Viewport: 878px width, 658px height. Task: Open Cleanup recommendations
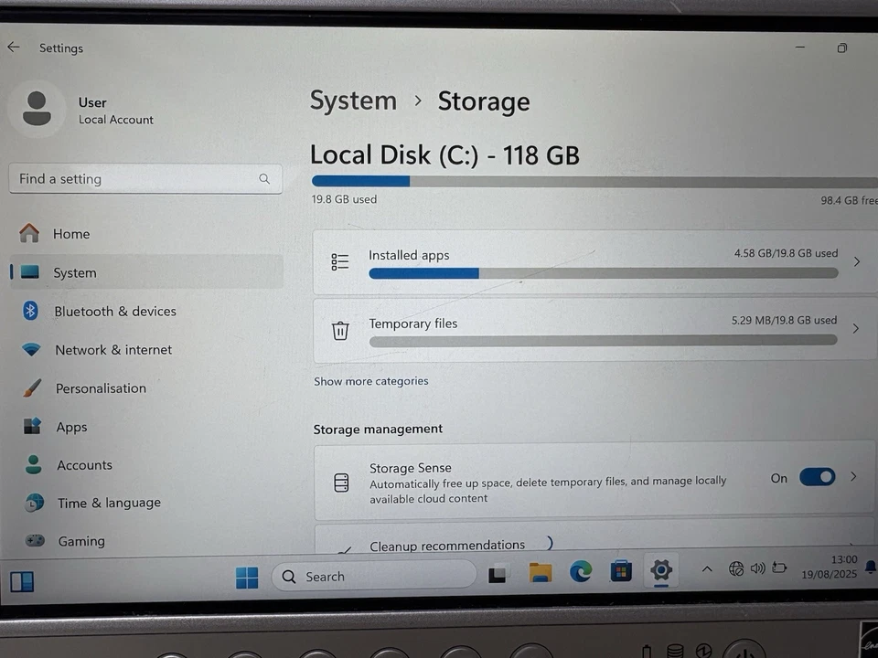[446, 545]
